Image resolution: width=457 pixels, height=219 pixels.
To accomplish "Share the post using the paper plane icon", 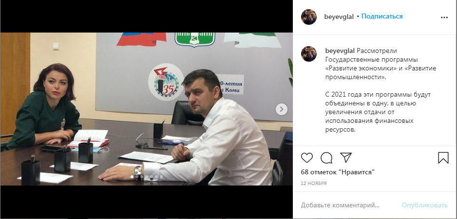I will [346, 157].
